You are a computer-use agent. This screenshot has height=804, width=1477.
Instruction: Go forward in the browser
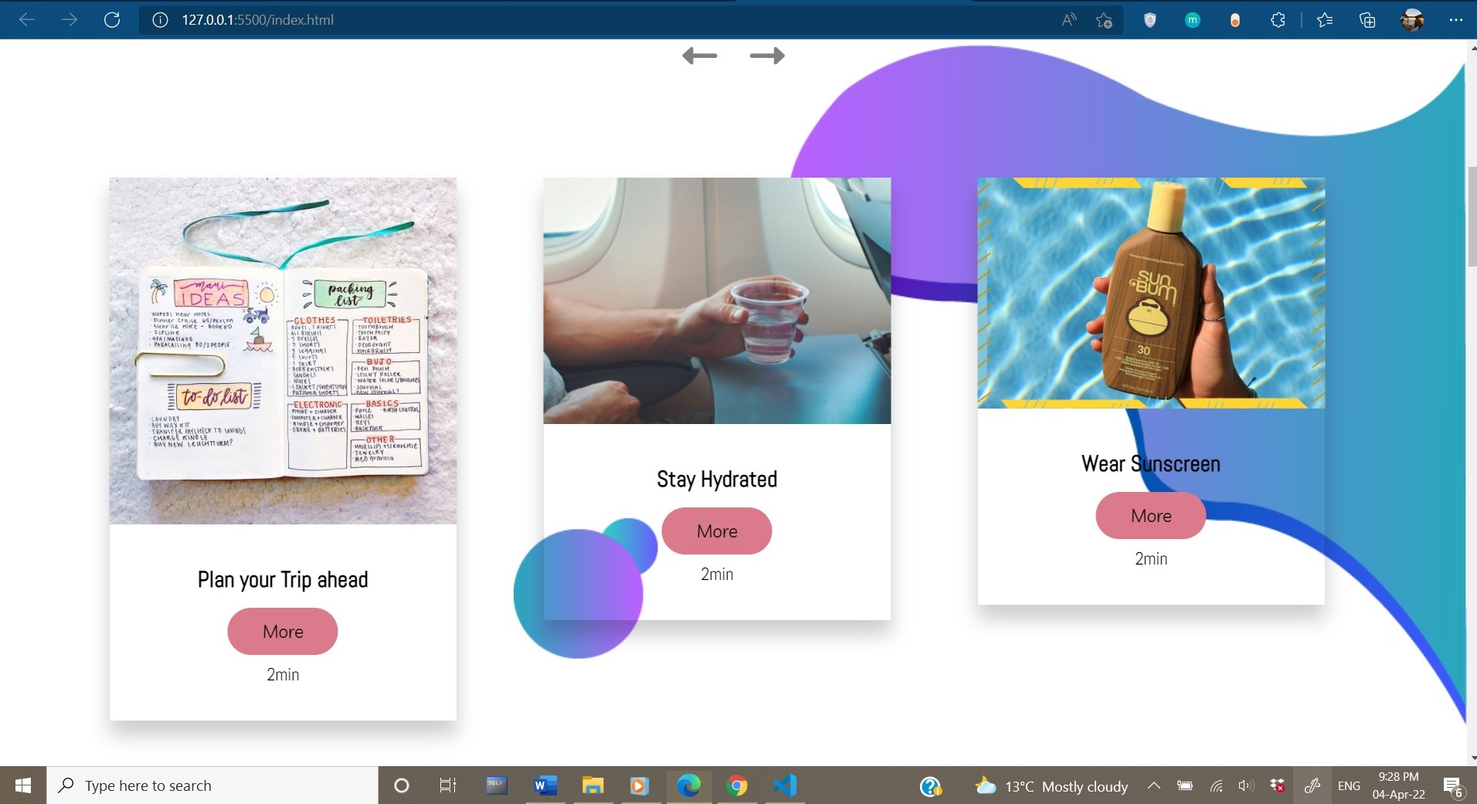(70, 20)
